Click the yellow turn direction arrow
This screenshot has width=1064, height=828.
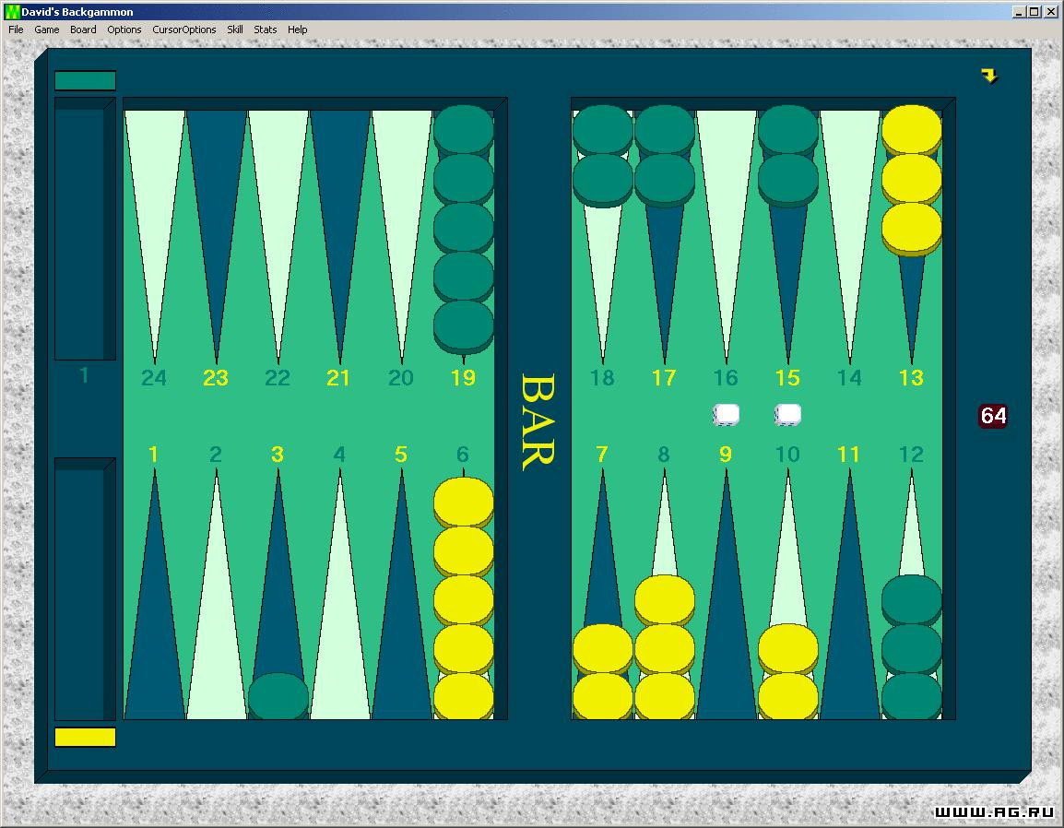point(989,76)
